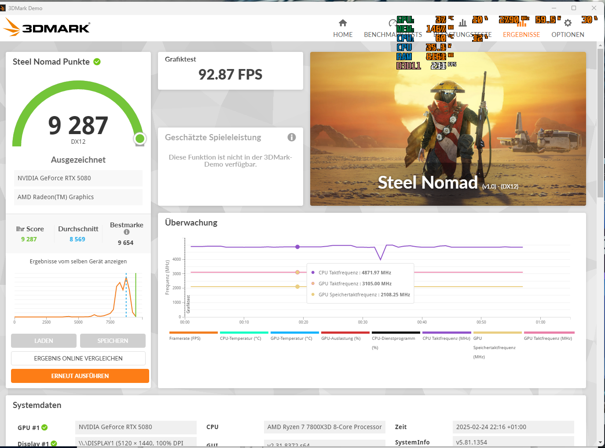
Task: Click AMD Ryzen 7 7800X3D CPU field
Action: [325, 427]
